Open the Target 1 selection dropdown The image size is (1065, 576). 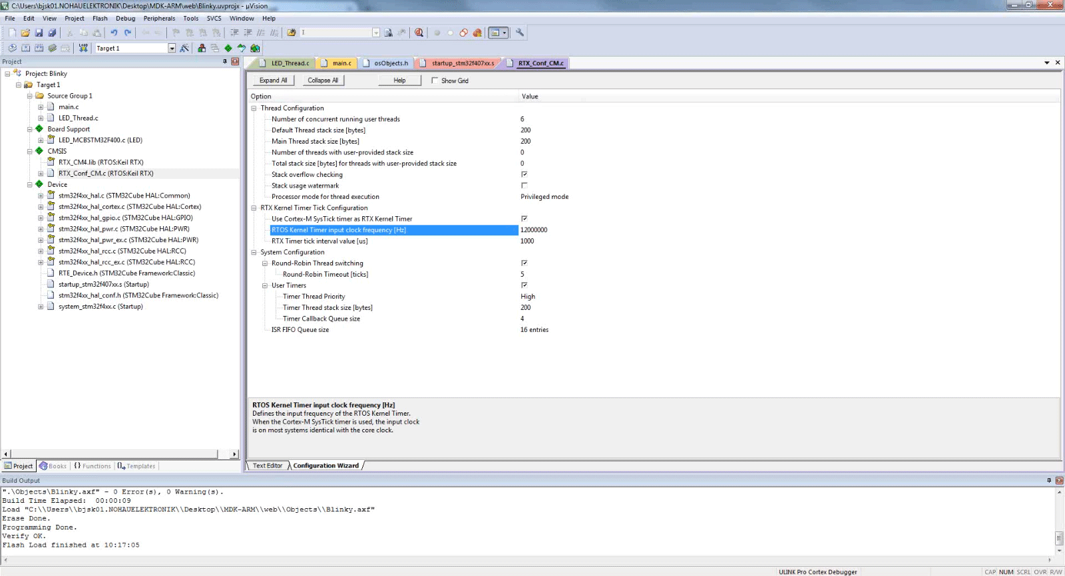172,48
